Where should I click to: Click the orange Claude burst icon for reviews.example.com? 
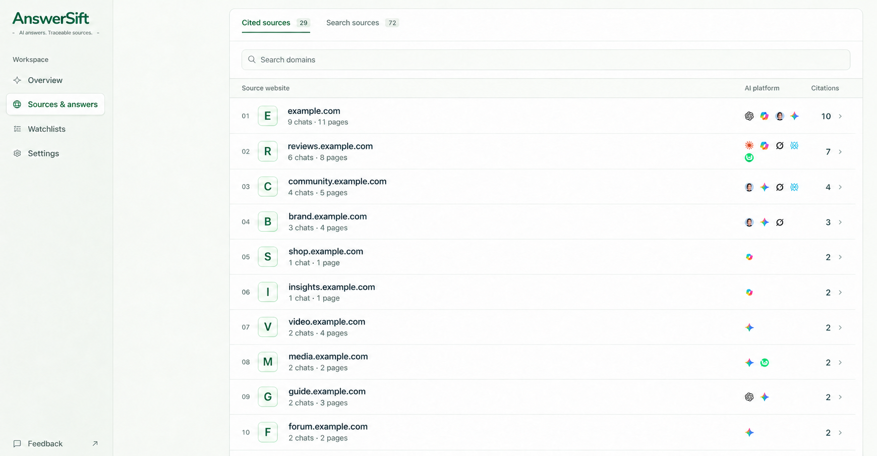pos(749,145)
